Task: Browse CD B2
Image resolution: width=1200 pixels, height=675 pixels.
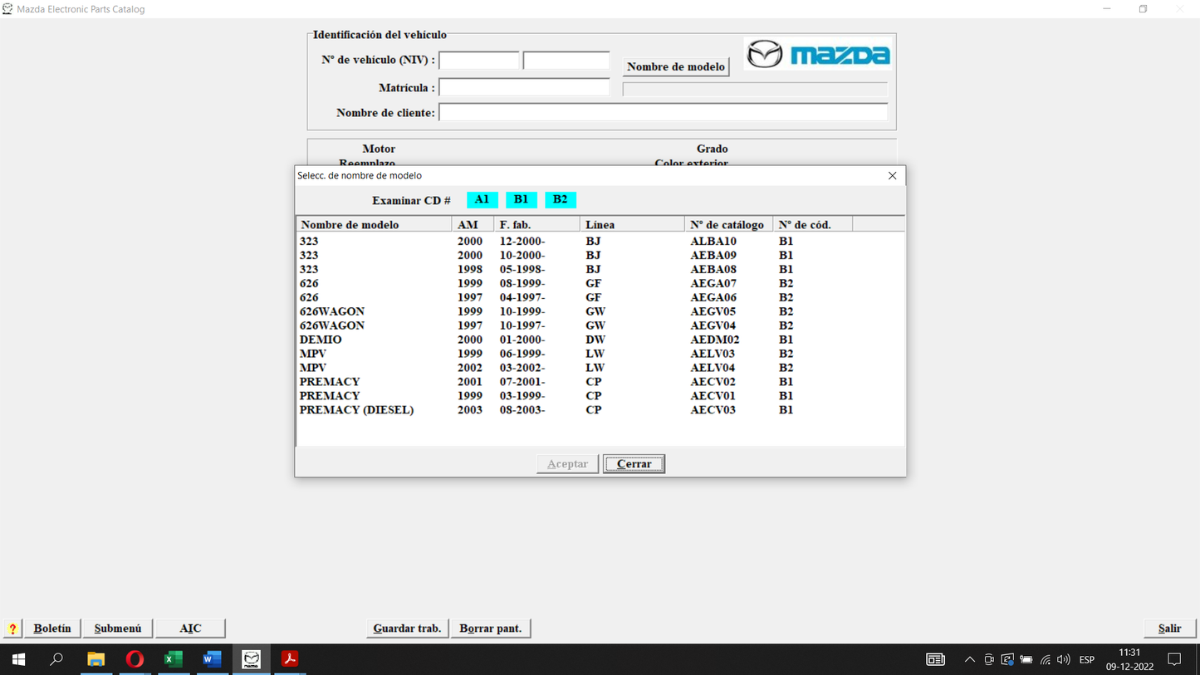Action: [561, 199]
